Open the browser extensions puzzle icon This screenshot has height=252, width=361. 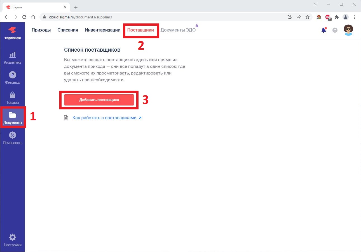click(336, 17)
